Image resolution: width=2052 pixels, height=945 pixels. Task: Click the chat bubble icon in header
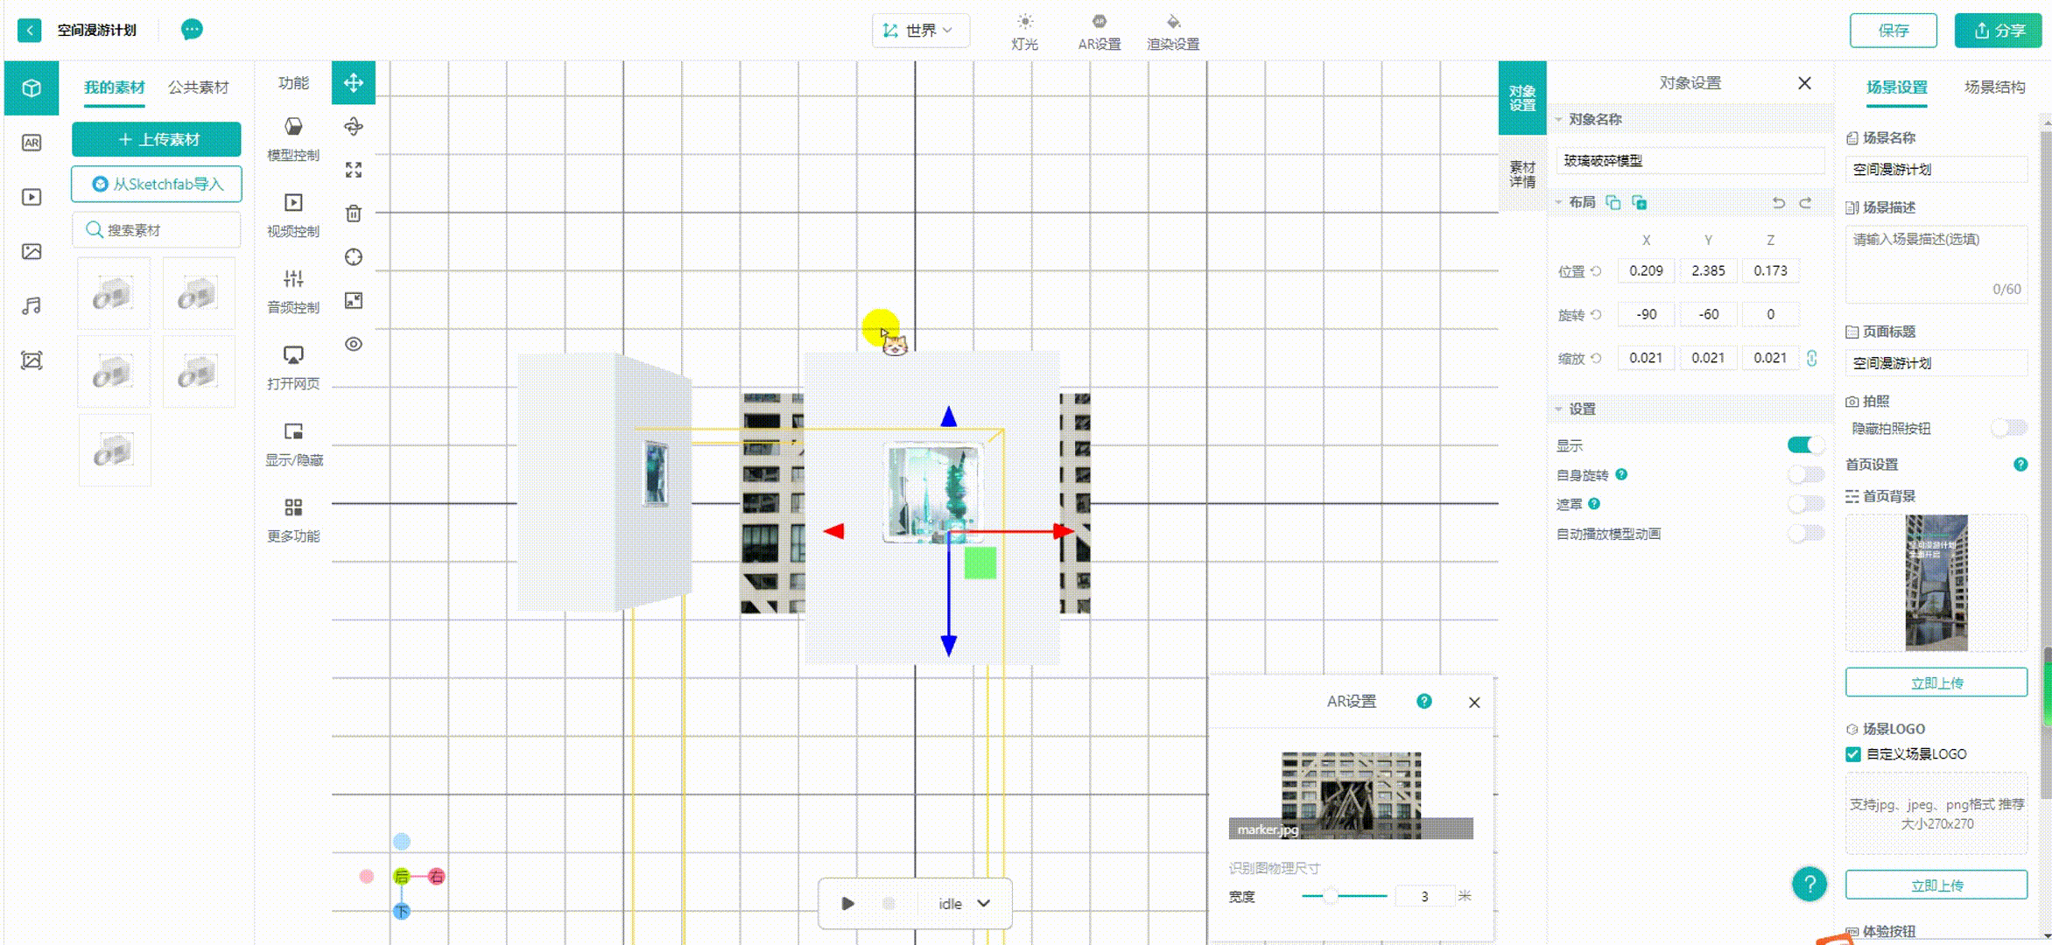[192, 30]
